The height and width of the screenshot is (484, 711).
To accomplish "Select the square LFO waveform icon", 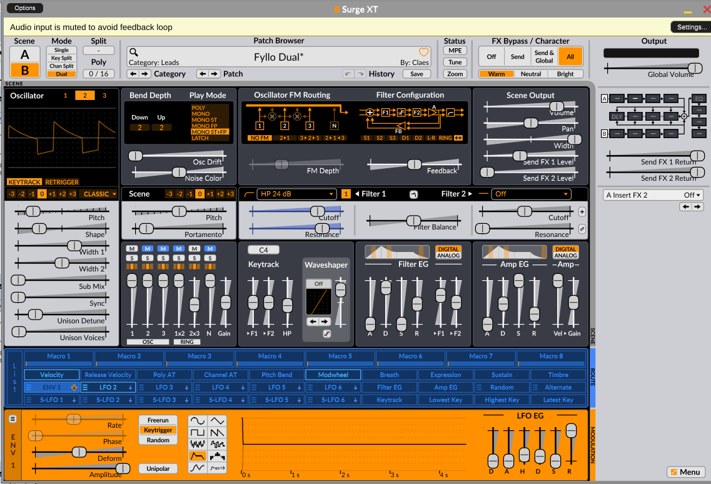I will click(x=197, y=433).
